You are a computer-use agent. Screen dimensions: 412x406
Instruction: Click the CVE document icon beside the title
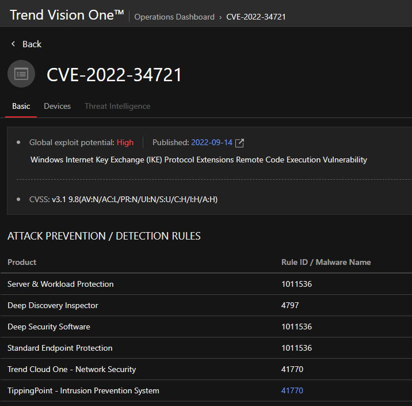coord(21,74)
